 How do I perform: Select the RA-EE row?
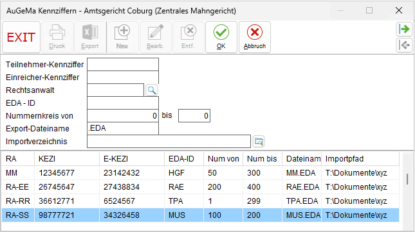pyautogui.click(x=201, y=187)
